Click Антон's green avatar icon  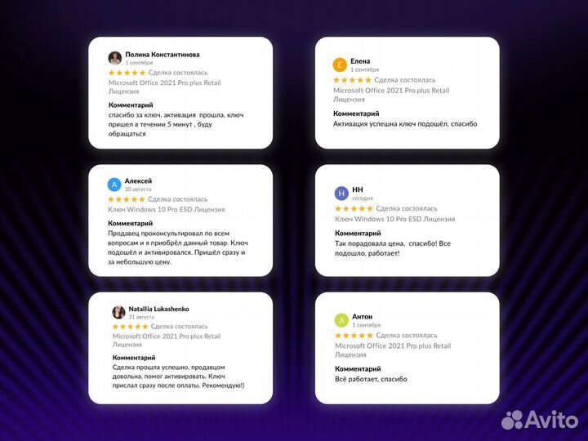click(341, 320)
